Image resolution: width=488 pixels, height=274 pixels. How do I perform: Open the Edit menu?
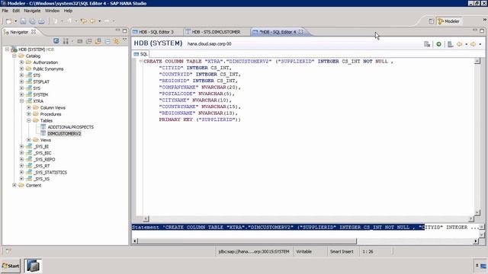[x=16, y=11]
